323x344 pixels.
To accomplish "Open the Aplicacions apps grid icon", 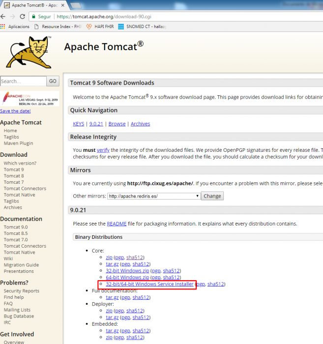I will pyautogui.click(x=3, y=26).
